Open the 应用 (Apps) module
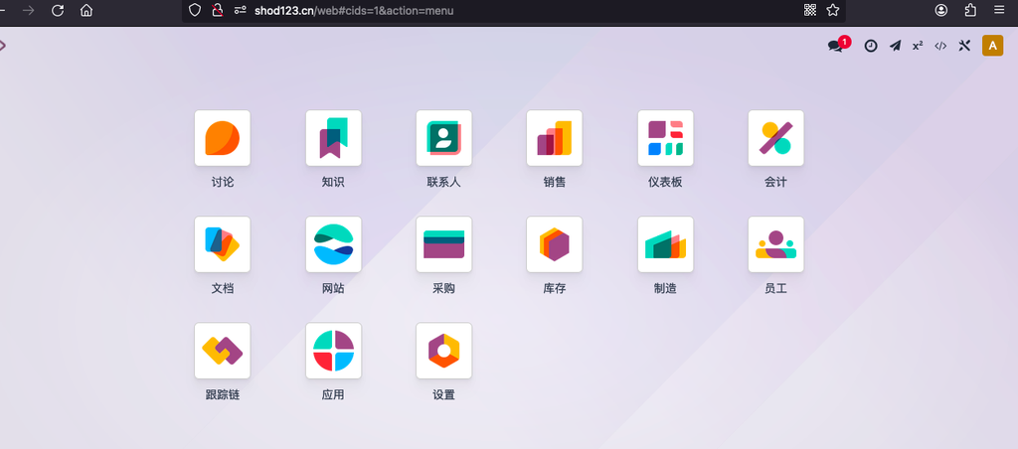The image size is (1018, 449). (333, 351)
